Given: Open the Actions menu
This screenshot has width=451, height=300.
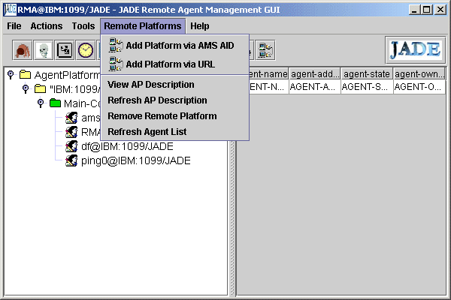Looking at the screenshot, I should coord(47,26).
